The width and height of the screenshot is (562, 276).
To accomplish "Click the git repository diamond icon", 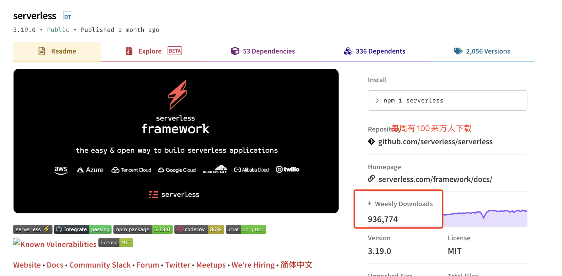I will click(371, 142).
